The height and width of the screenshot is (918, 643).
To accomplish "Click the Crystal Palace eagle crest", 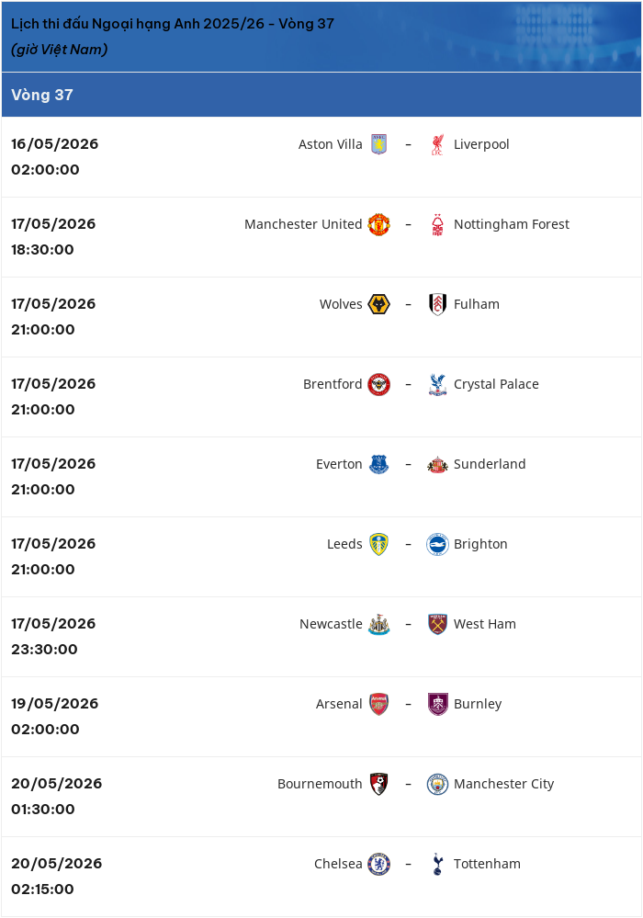I will [x=437, y=384].
